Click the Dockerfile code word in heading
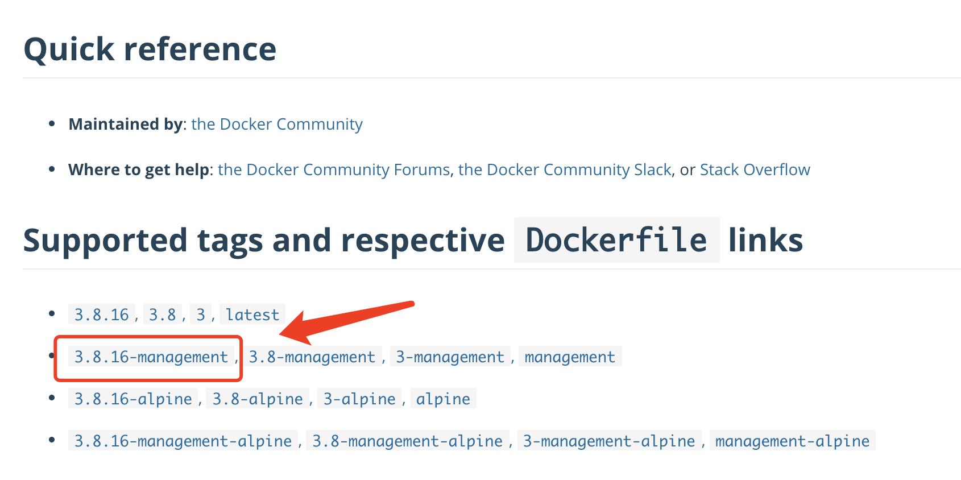The width and height of the screenshot is (961, 480). pos(616,239)
